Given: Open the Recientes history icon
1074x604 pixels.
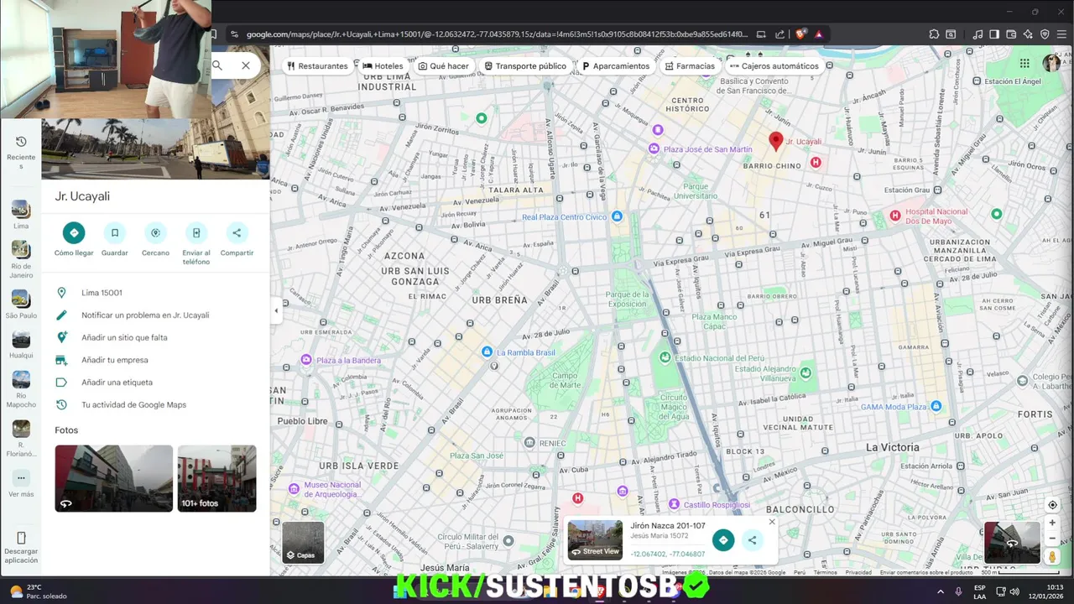Looking at the screenshot, I should 21,142.
